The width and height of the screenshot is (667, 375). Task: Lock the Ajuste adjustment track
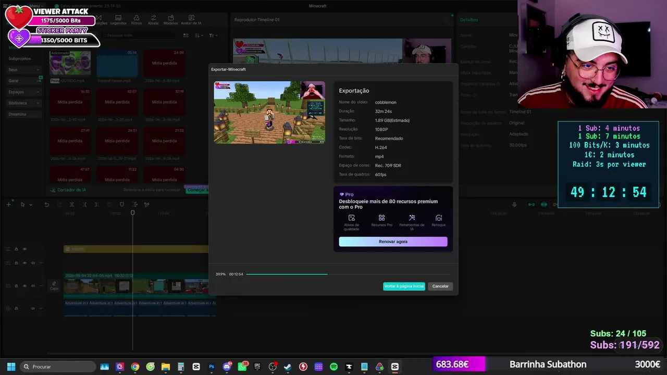tap(16, 249)
